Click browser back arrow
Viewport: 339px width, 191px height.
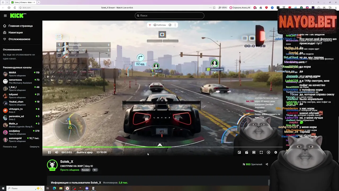pyautogui.click(x=3, y=8)
